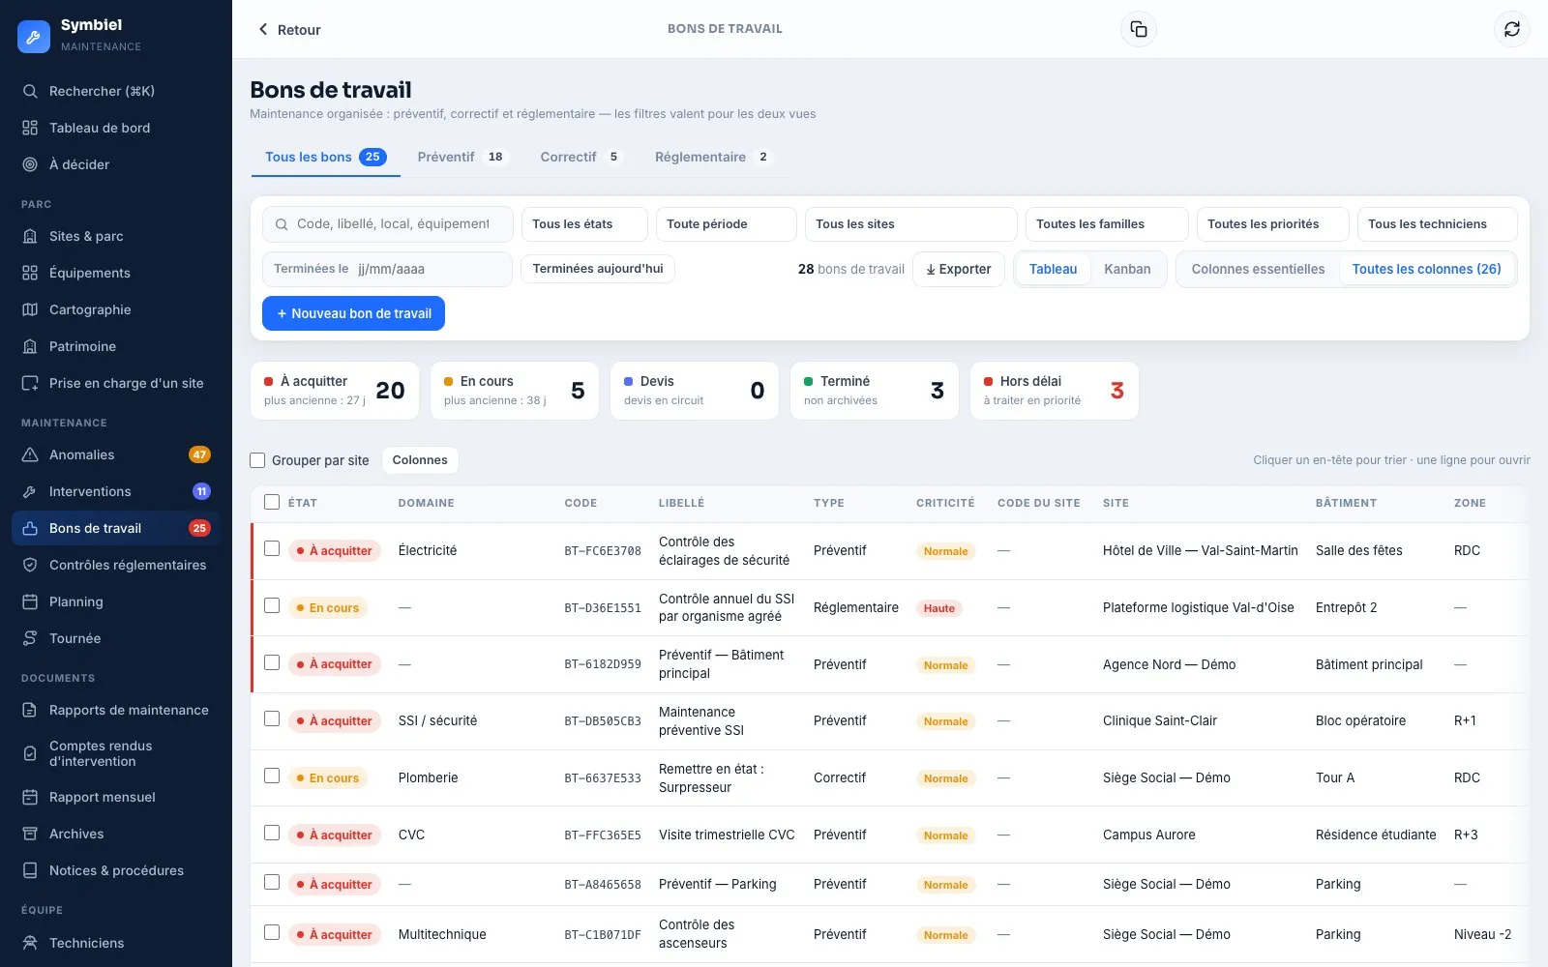Check the row BT-FFC365E5 checkbox
This screenshot has height=967, width=1548.
pyautogui.click(x=272, y=833)
